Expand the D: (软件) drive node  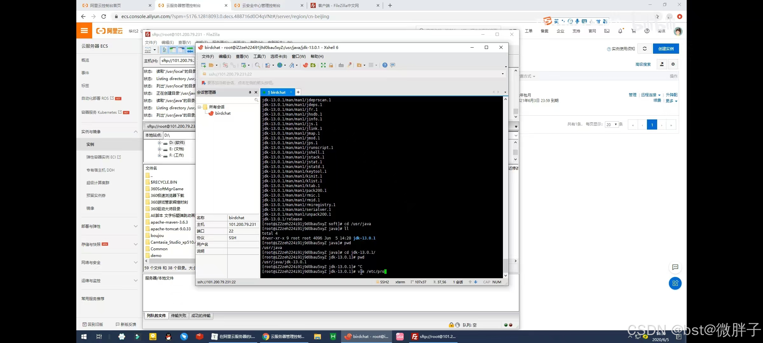(159, 143)
